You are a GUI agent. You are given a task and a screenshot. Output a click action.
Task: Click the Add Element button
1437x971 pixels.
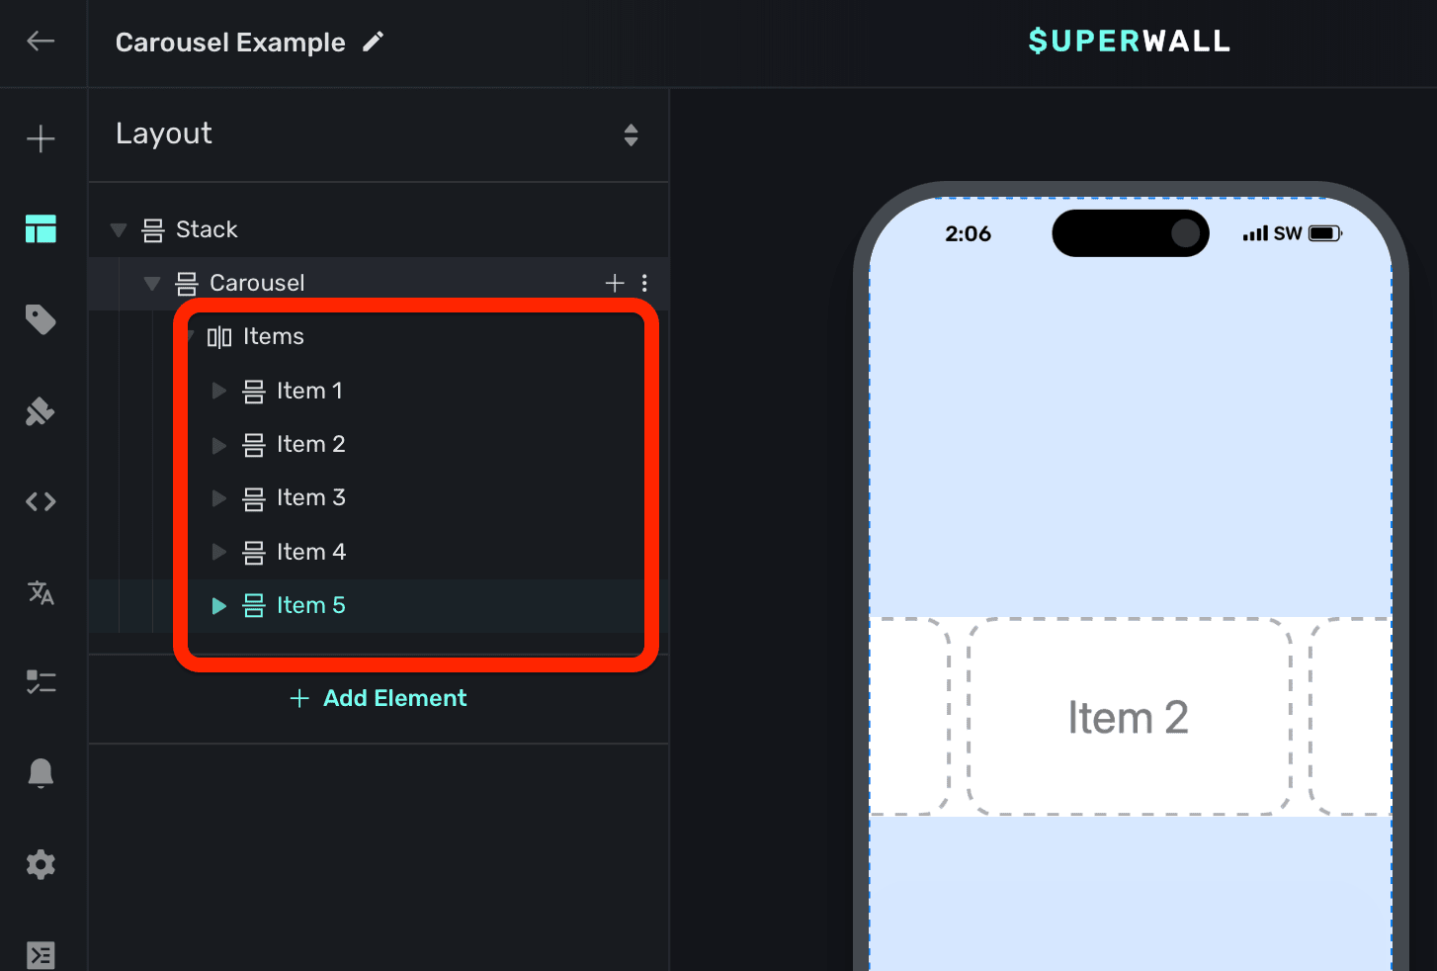coord(379,698)
